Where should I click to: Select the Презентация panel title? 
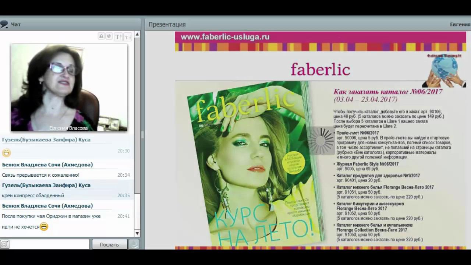pos(167,24)
